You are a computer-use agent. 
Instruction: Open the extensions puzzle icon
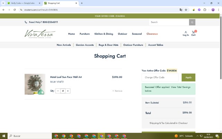coord(205,10)
